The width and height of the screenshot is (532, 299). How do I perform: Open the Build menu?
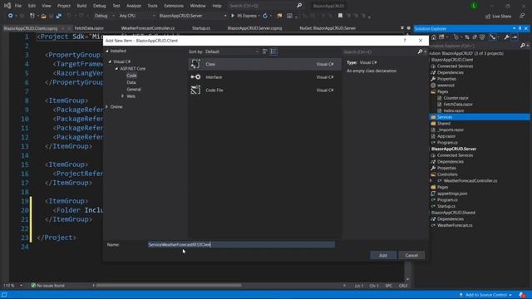[x=81, y=6]
